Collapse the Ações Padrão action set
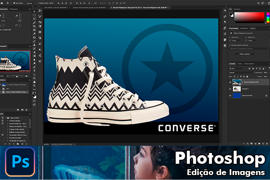This screenshot has height=180, width=270. click(x=6, y=118)
